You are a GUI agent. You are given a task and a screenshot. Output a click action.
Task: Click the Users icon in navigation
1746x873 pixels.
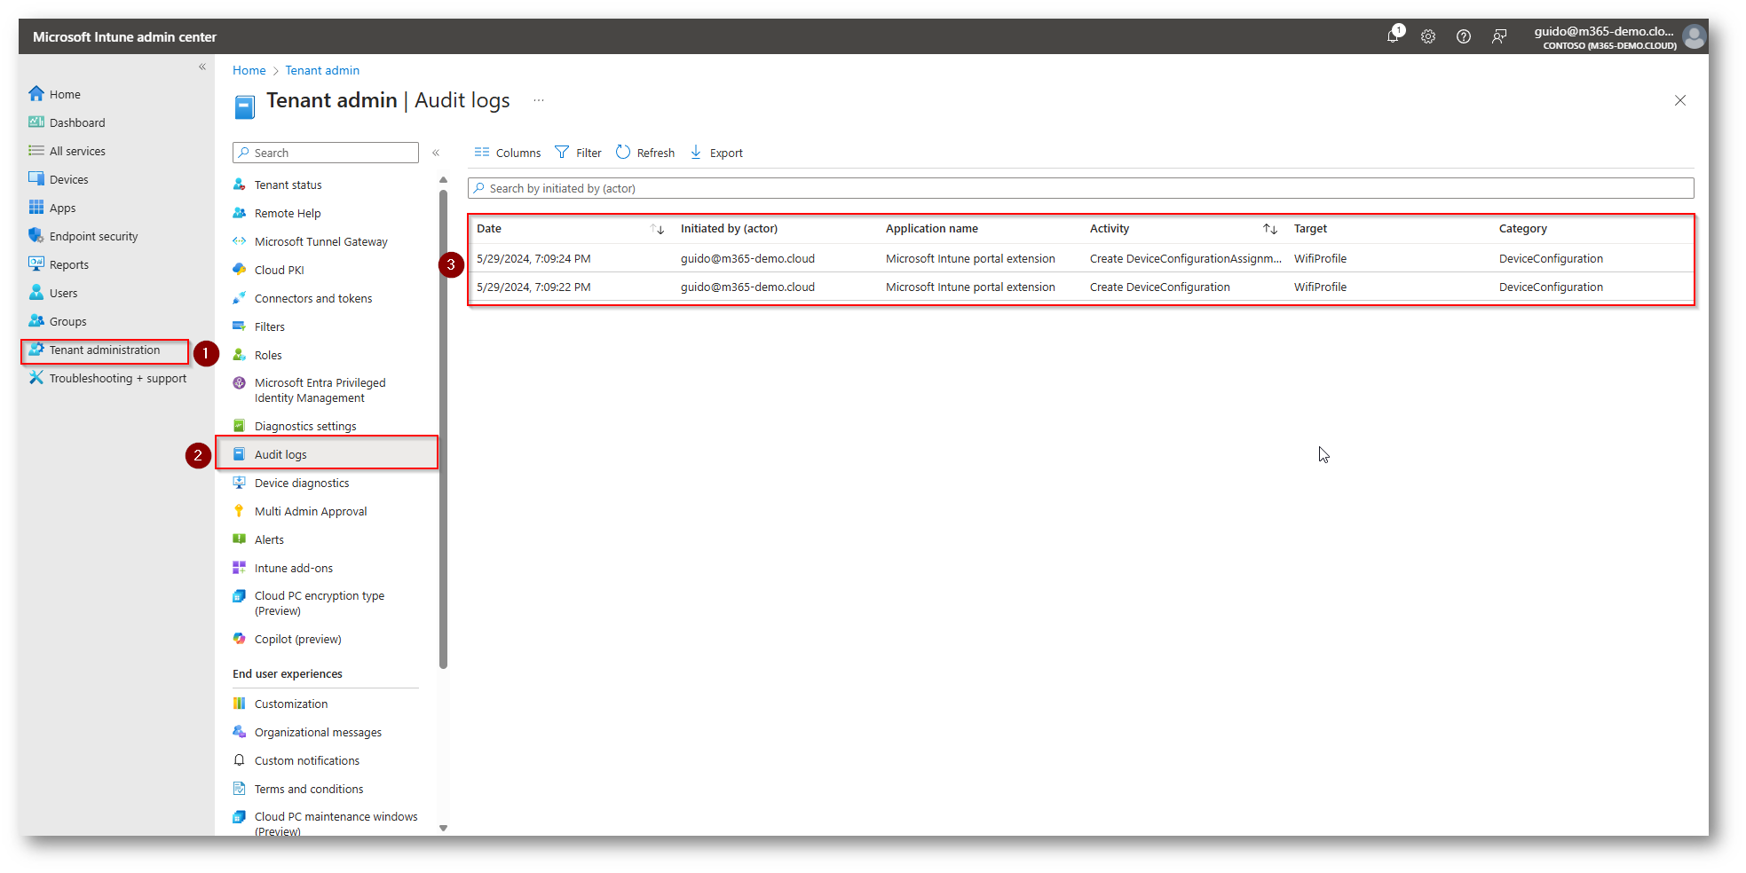[x=36, y=292]
